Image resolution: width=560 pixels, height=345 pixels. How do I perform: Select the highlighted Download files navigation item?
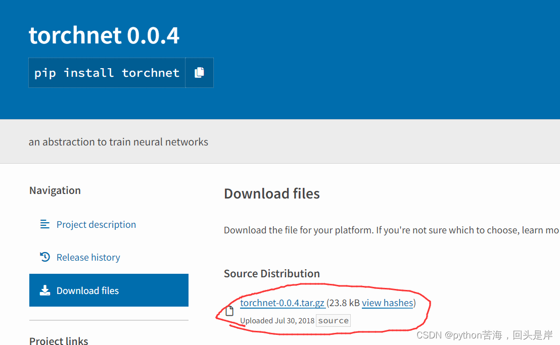pos(87,290)
